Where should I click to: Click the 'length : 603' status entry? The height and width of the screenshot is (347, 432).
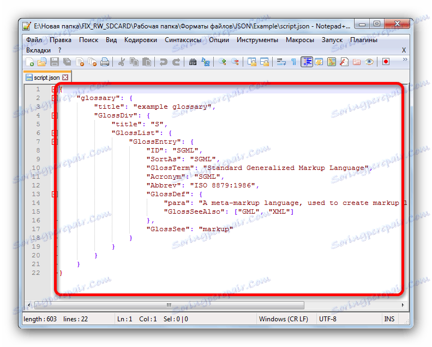coord(40,319)
